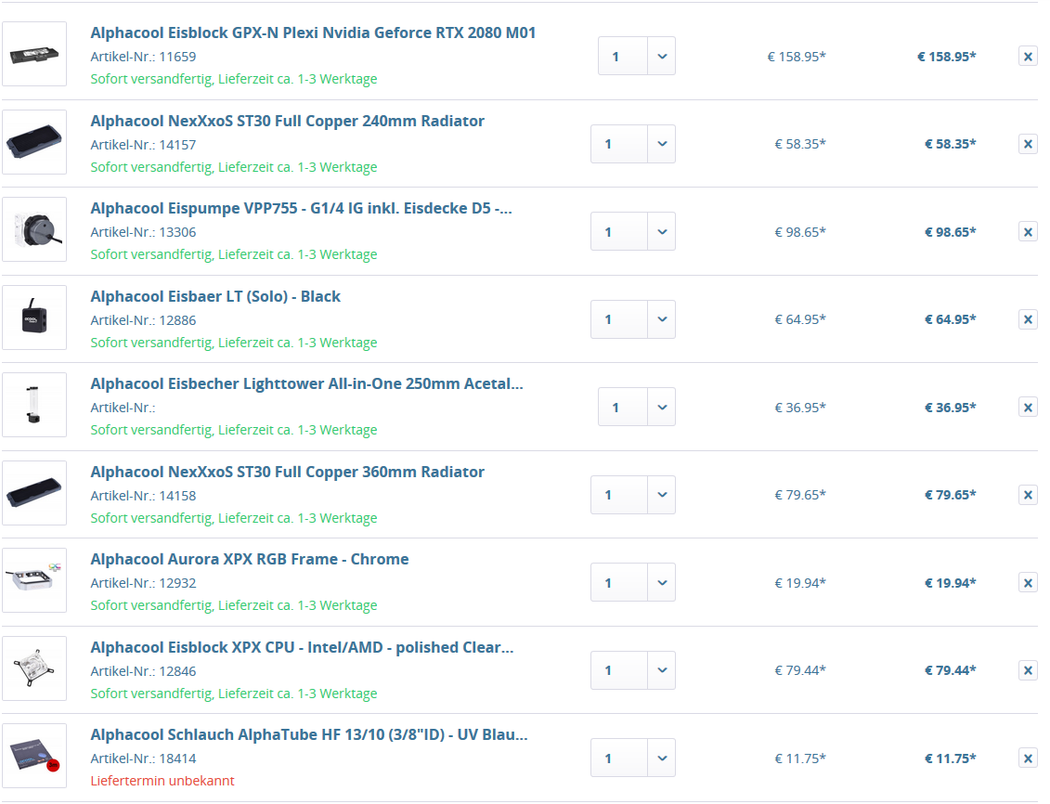Open Alphacool Eisblock GPX-N Plexi RTX 2080 product link
This screenshot has height=804, width=1050.
point(313,32)
